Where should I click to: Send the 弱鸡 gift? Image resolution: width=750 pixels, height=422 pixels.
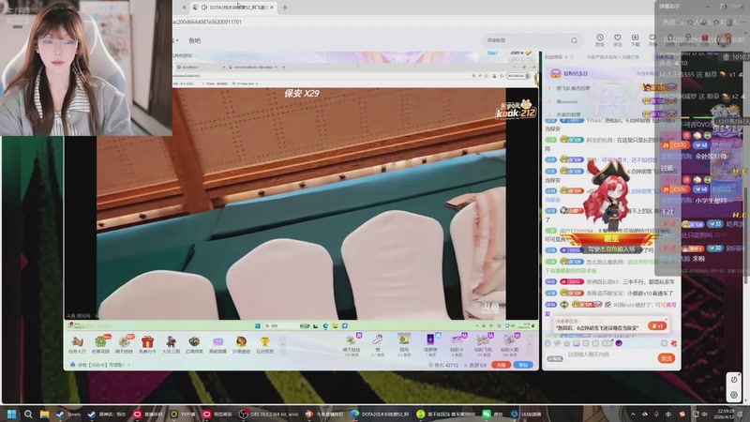coord(404,344)
